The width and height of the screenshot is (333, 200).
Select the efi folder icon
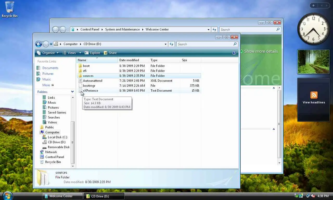[x=80, y=71]
